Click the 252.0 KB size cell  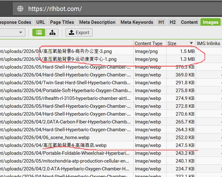click(181, 137)
